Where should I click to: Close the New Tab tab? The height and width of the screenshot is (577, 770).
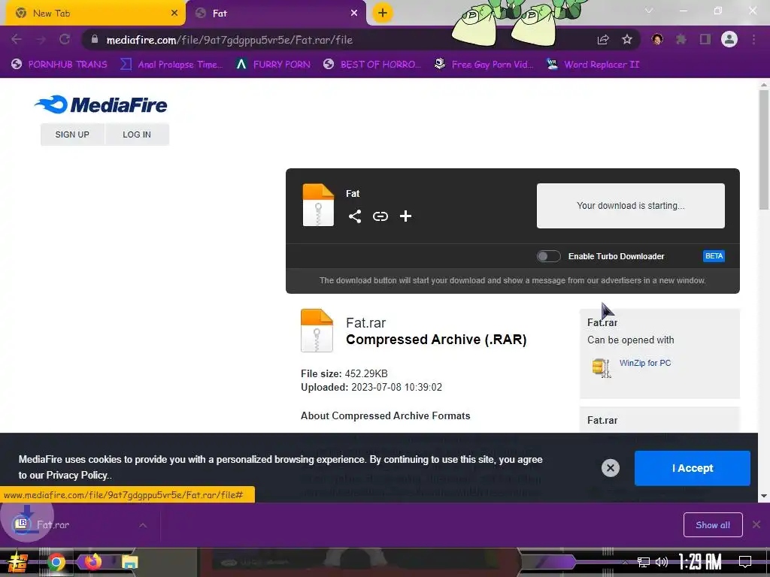(x=174, y=14)
